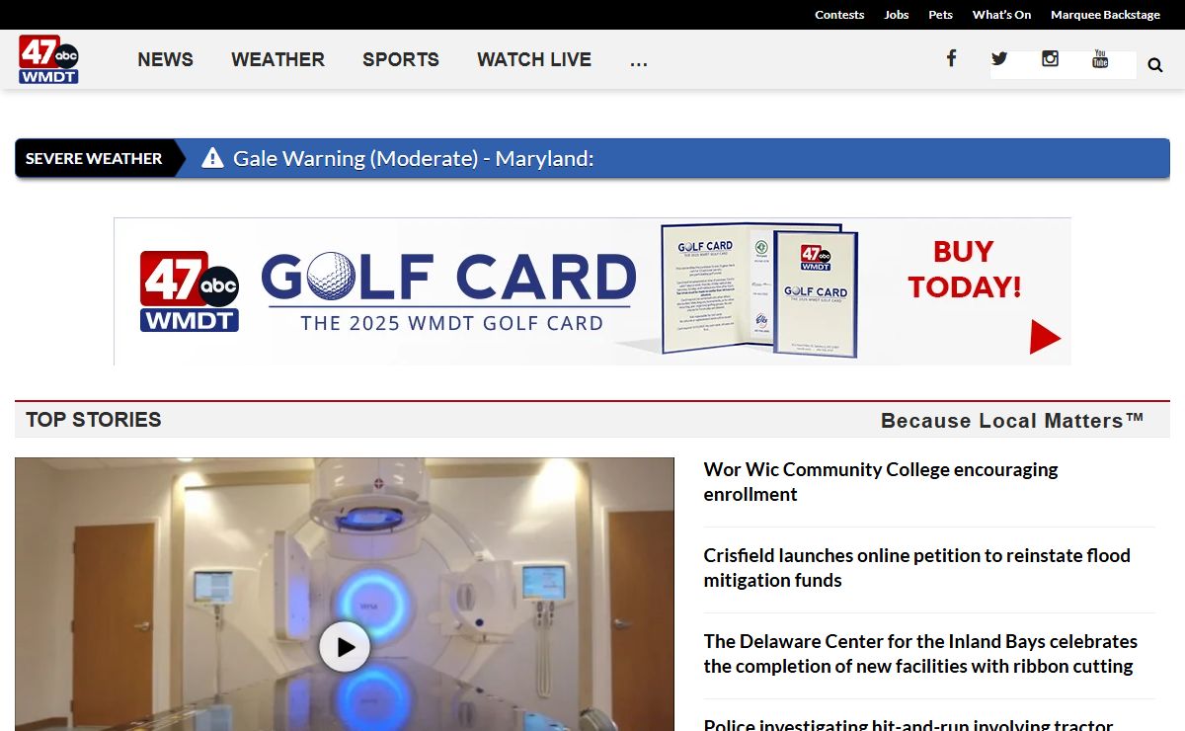
Task: Play the top story video
Action: 345,647
